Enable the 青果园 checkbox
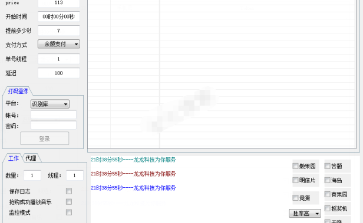 pyautogui.click(x=327, y=194)
